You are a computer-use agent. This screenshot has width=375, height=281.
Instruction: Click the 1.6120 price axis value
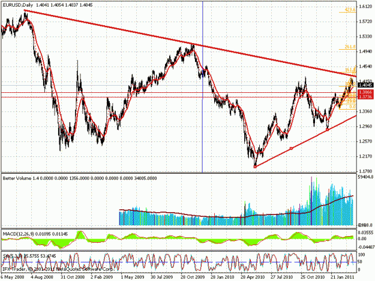[x=365, y=7]
